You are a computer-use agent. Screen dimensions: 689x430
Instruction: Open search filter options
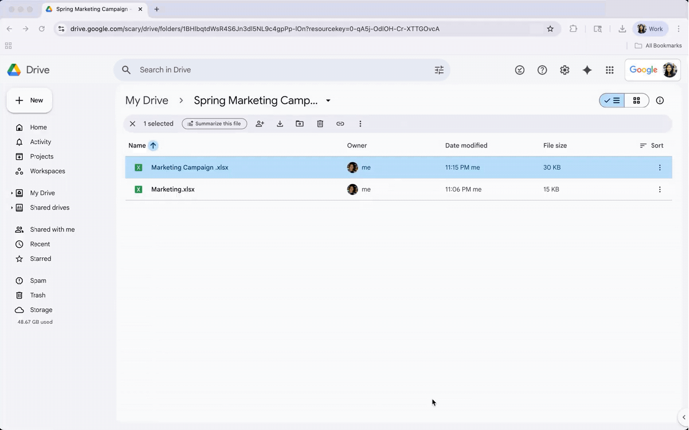[x=438, y=70]
